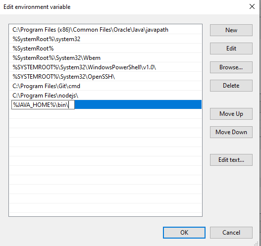Viewport: 261px width, 246px height.
Task: Select the C:\Program Files\nodejs\ entry
Action: click(x=105, y=96)
